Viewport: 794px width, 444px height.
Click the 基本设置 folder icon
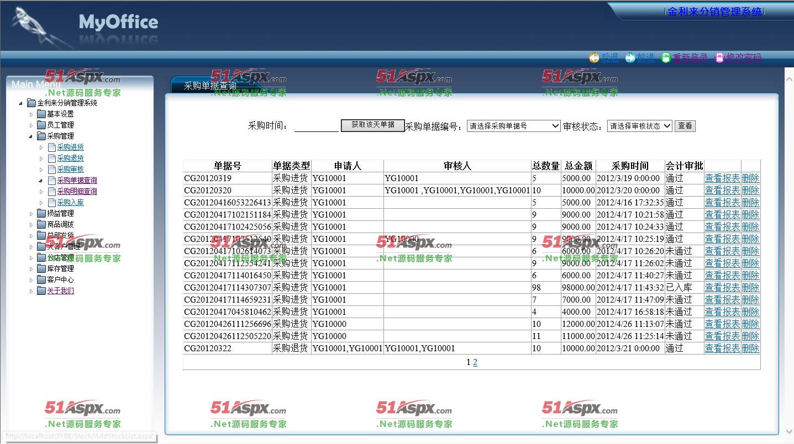41,114
